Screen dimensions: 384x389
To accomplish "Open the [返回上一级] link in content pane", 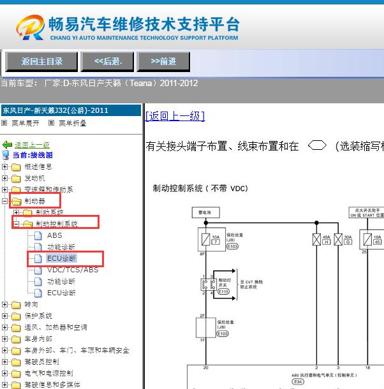I will (x=175, y=116).
